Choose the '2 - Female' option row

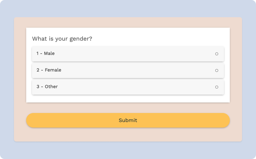click(x=128, y=70)
